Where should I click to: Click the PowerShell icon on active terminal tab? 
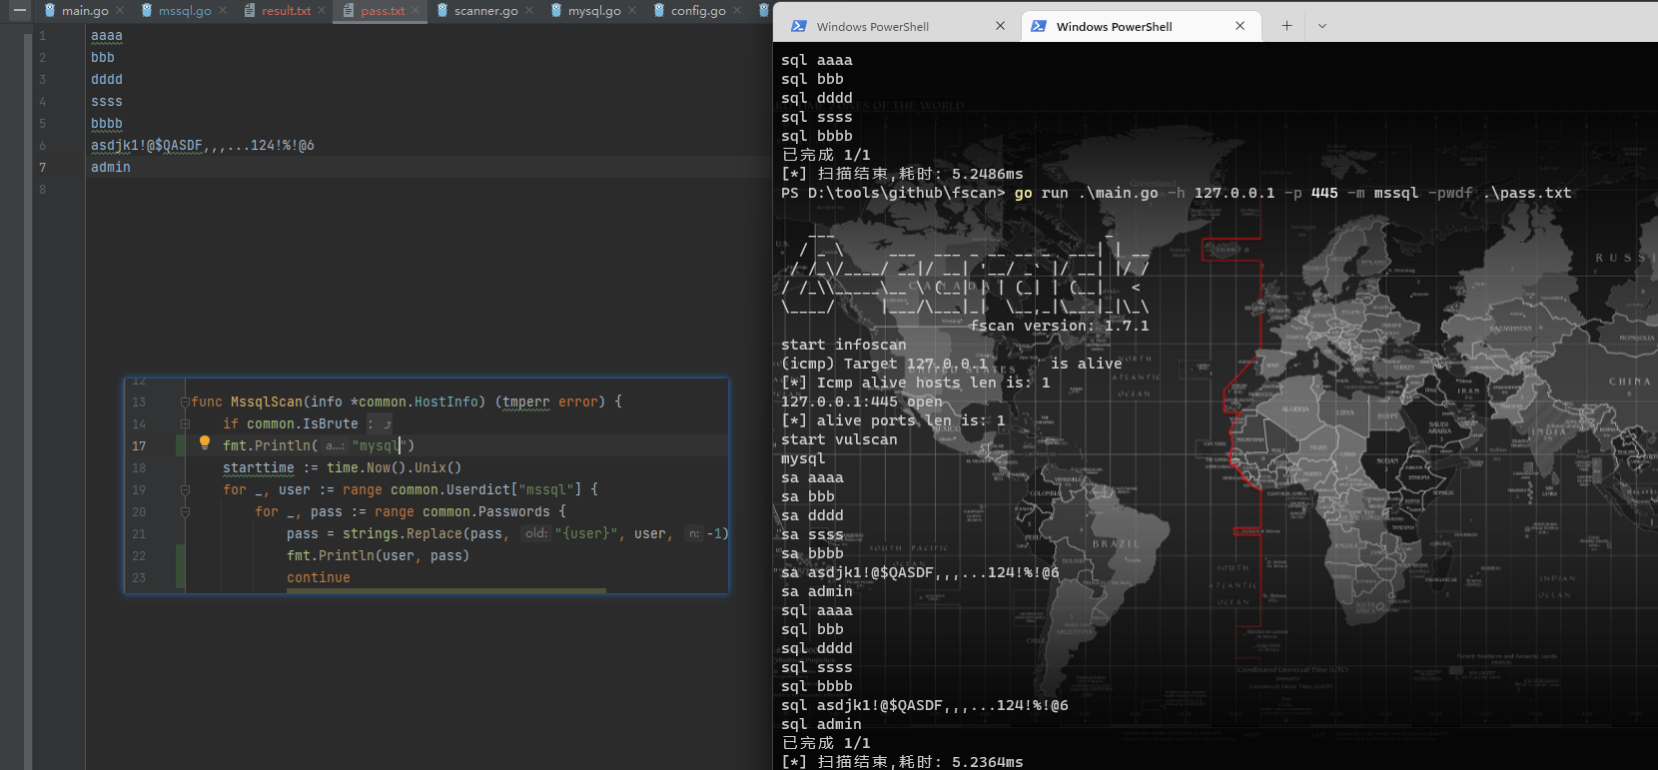[x=1038, y=26]
